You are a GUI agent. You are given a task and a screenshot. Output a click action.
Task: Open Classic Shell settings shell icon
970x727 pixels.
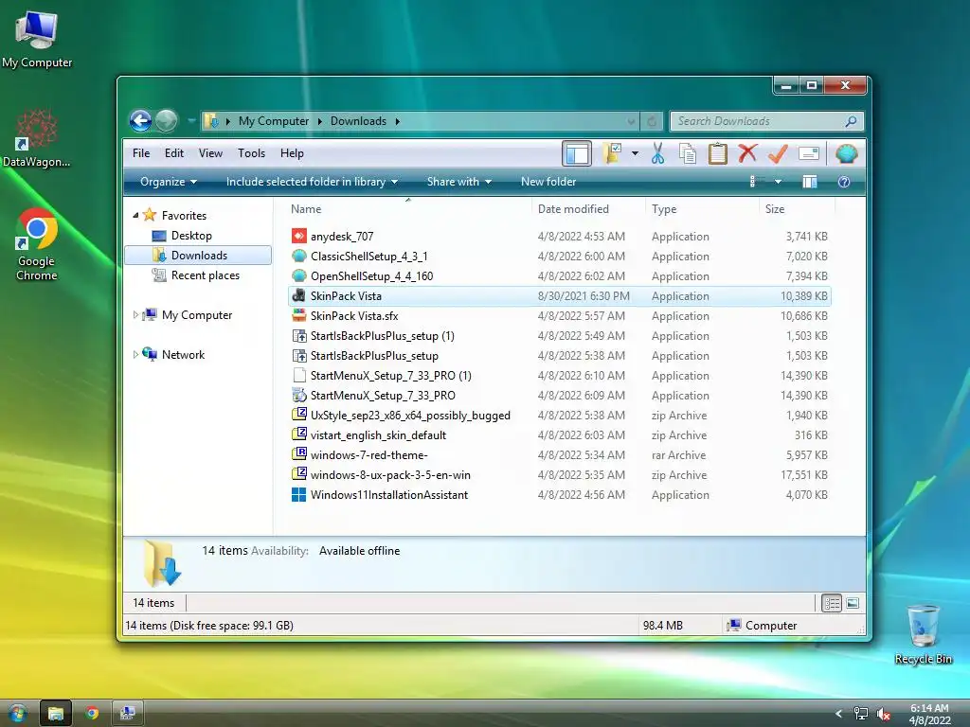click(846, 153)
